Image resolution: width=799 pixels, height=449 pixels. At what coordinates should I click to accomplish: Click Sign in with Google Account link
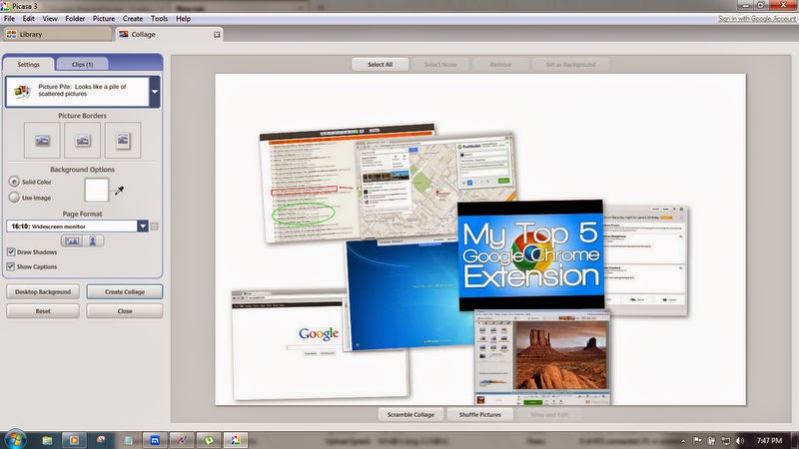tap(757, 19)
